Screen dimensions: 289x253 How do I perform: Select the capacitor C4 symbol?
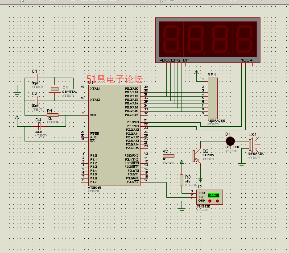coord(40,127)
